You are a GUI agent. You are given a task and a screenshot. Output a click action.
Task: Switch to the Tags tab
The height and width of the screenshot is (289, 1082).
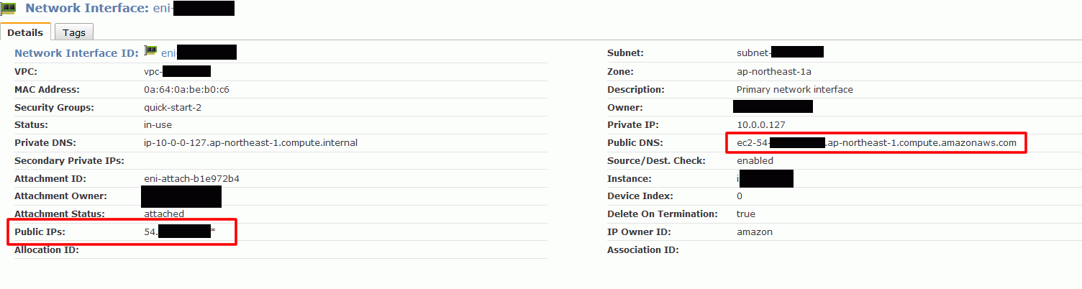[74, 32]
